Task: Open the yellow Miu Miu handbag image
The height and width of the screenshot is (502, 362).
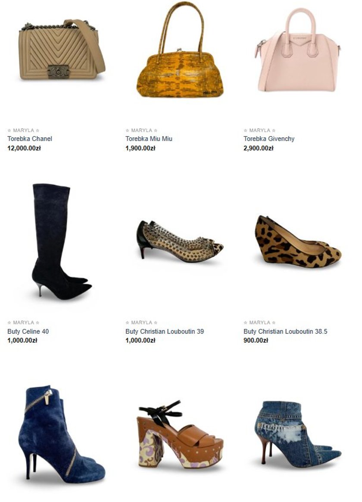Action: click(180, 49)
